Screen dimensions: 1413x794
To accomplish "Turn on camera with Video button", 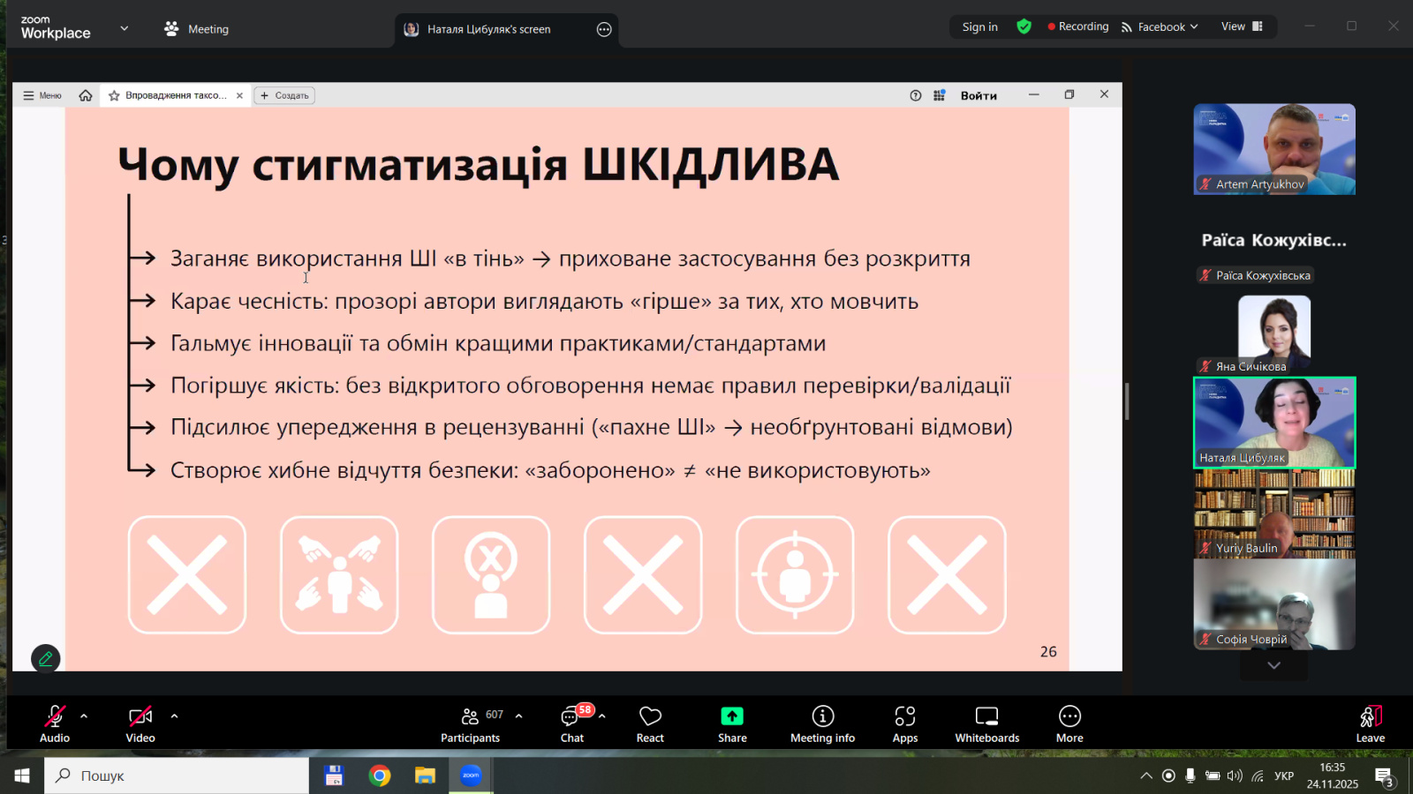I will [140, 723].
